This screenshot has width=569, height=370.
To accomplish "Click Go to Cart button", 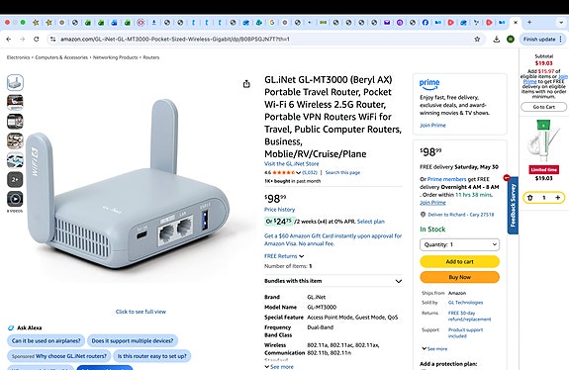I will pyautogui.click(x=543, y=107).
